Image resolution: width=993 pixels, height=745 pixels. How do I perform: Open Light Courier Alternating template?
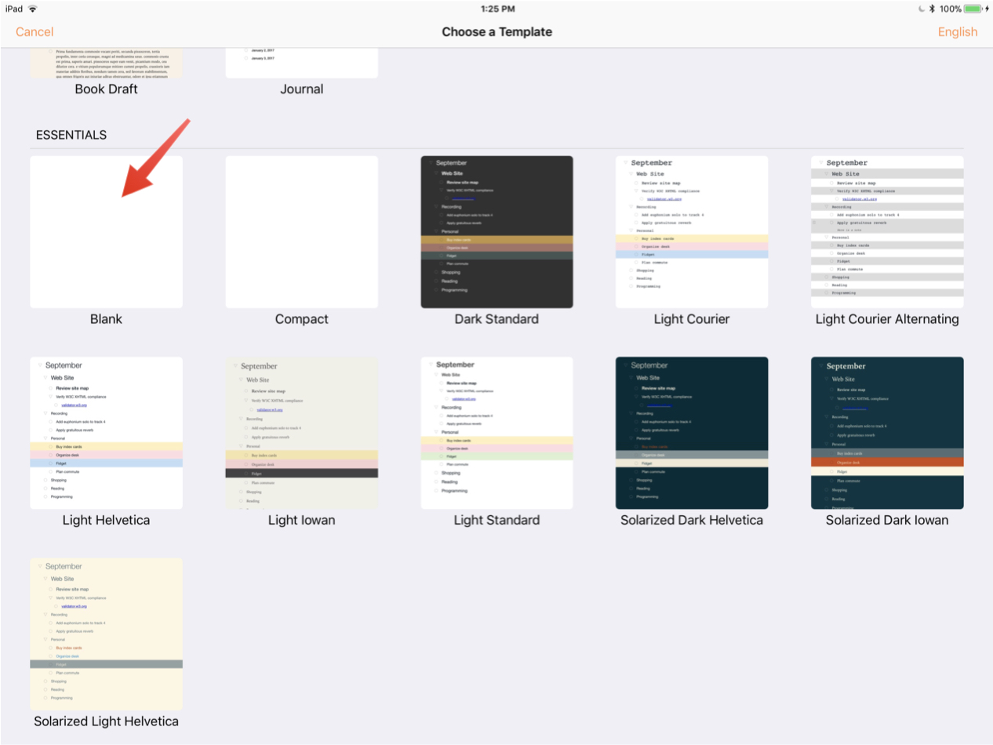[887, 232]
